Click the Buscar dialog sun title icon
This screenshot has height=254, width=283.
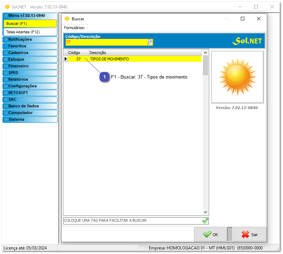coord(67,19)
